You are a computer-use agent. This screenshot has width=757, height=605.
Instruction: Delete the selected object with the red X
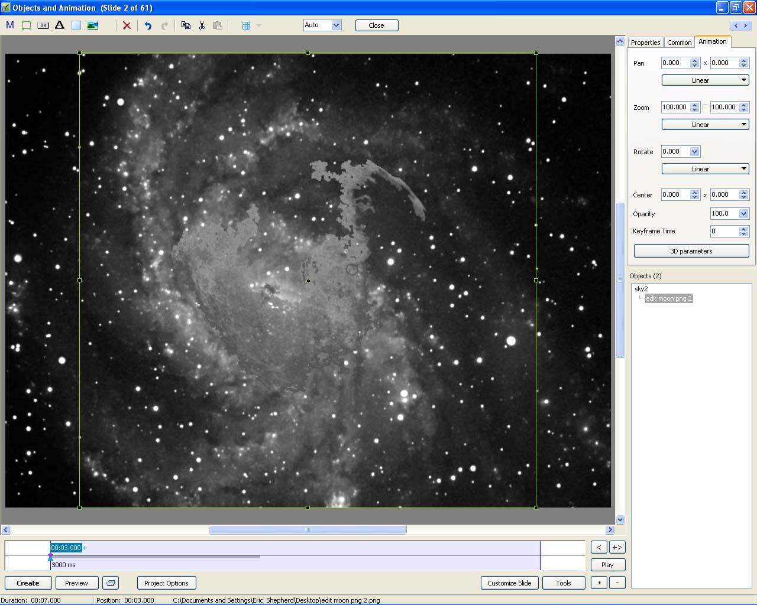tap(127, 25)
